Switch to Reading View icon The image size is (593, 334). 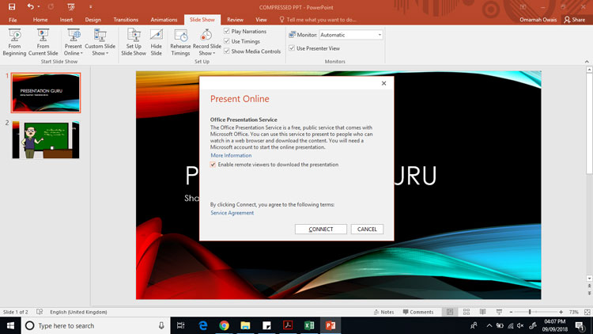point(482,312)
